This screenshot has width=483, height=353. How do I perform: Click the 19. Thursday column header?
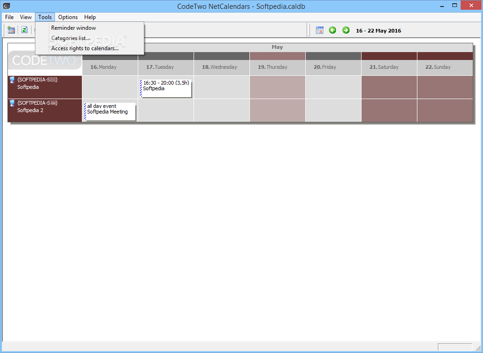click(x=277, y=67)
